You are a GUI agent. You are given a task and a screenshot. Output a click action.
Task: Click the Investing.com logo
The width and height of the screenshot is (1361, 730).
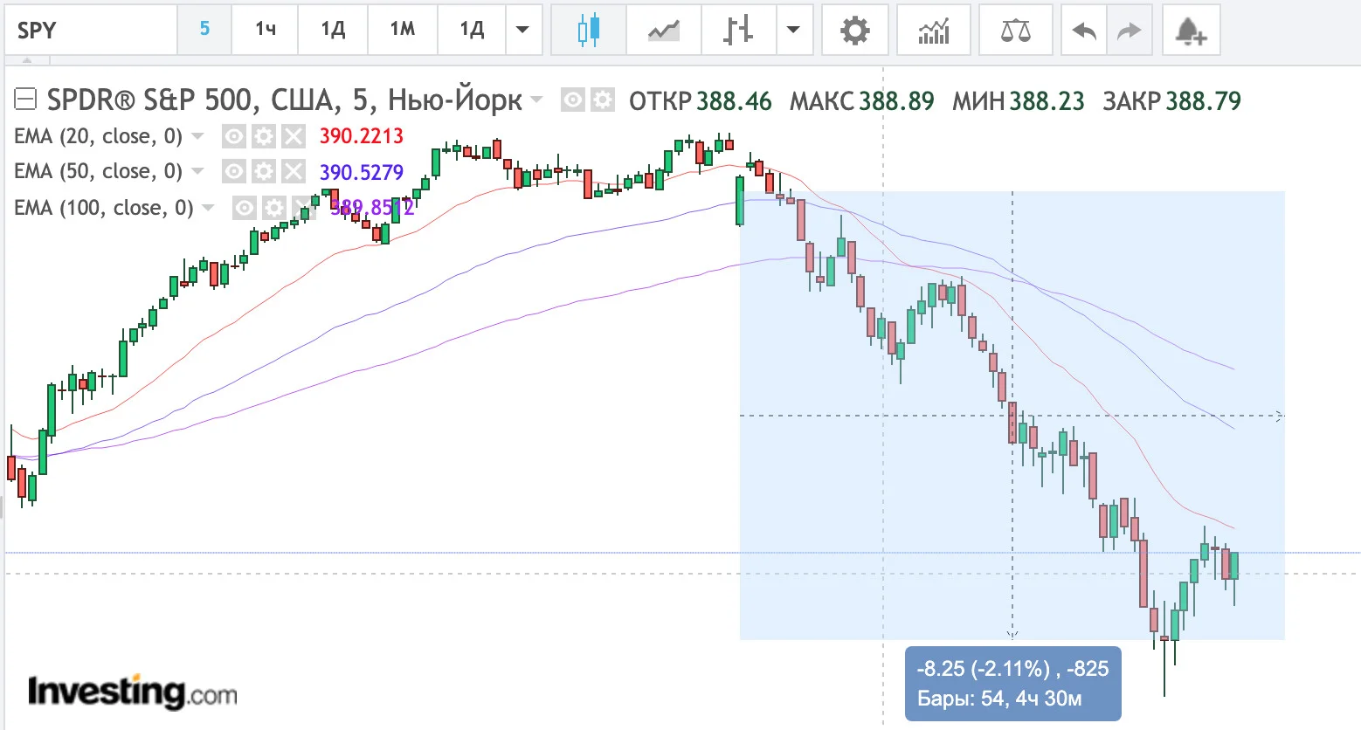(133, 692)
